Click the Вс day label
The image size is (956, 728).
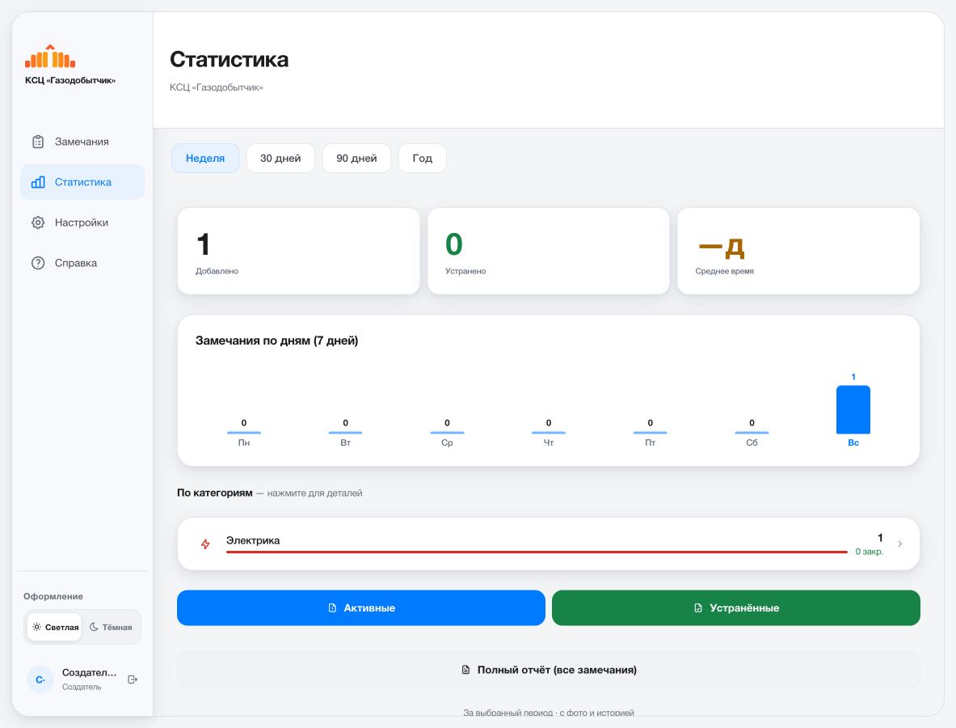click(x=853, y=442)
